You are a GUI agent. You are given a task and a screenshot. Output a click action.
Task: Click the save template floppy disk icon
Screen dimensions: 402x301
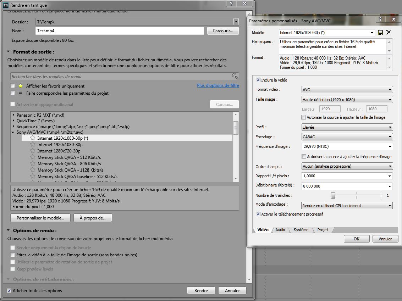[380, 33]
